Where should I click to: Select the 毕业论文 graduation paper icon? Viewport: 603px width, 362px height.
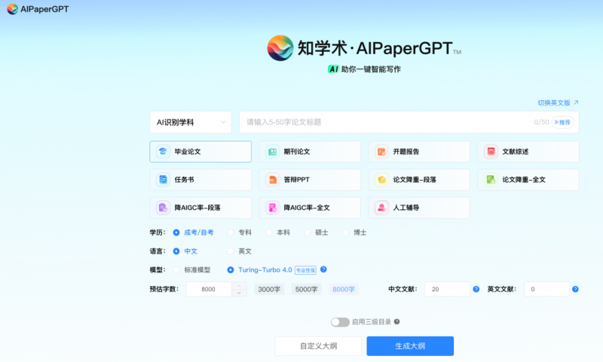point(163,151)
